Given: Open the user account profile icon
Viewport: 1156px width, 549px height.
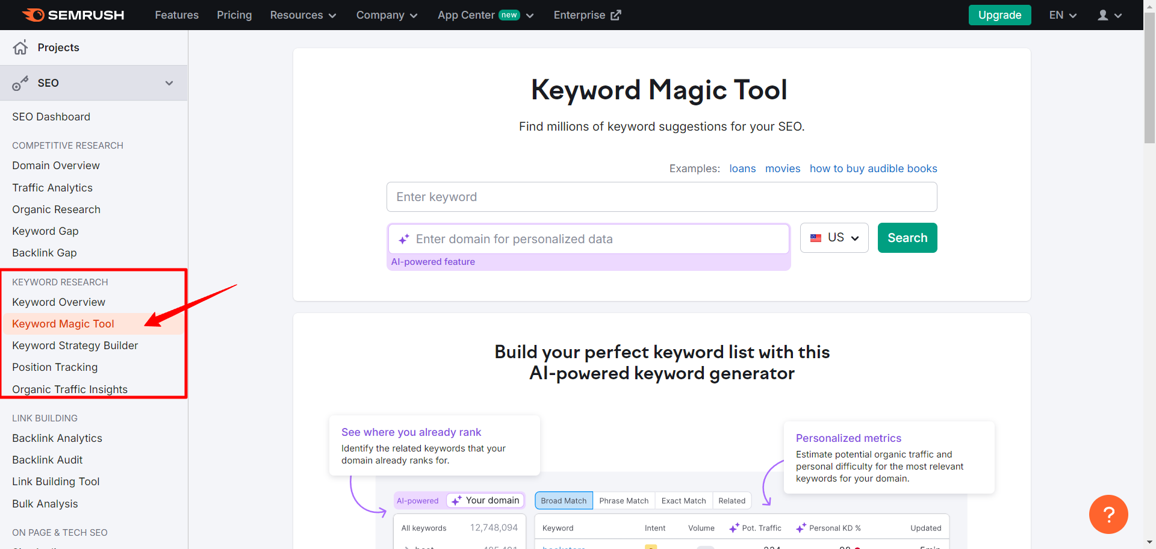Looking at the screenshot, I should click(x=1103, y=15).
